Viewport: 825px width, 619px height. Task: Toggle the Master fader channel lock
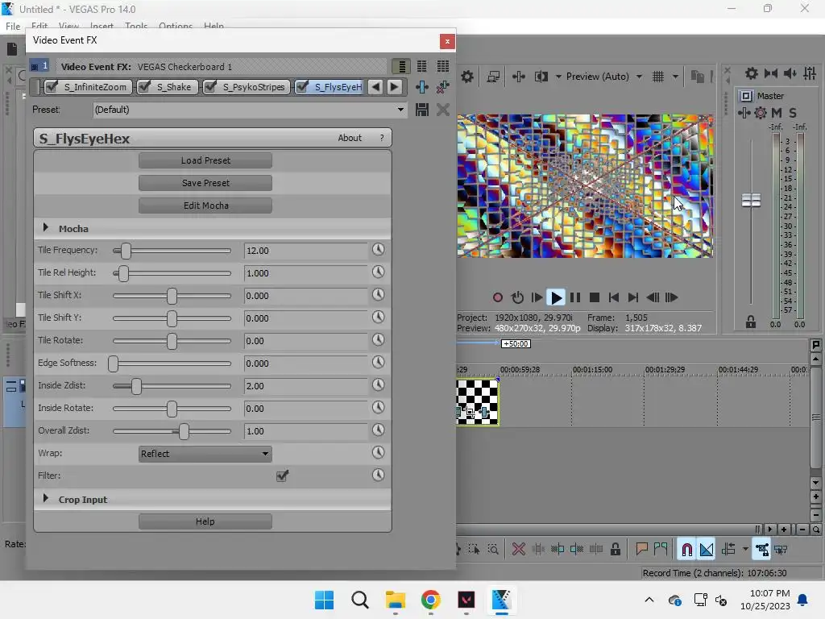point(751,322)
